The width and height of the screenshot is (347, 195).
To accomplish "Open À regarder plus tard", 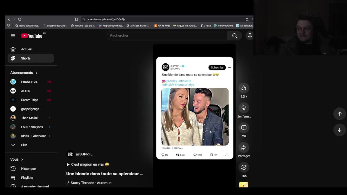I will click(31, 186).
